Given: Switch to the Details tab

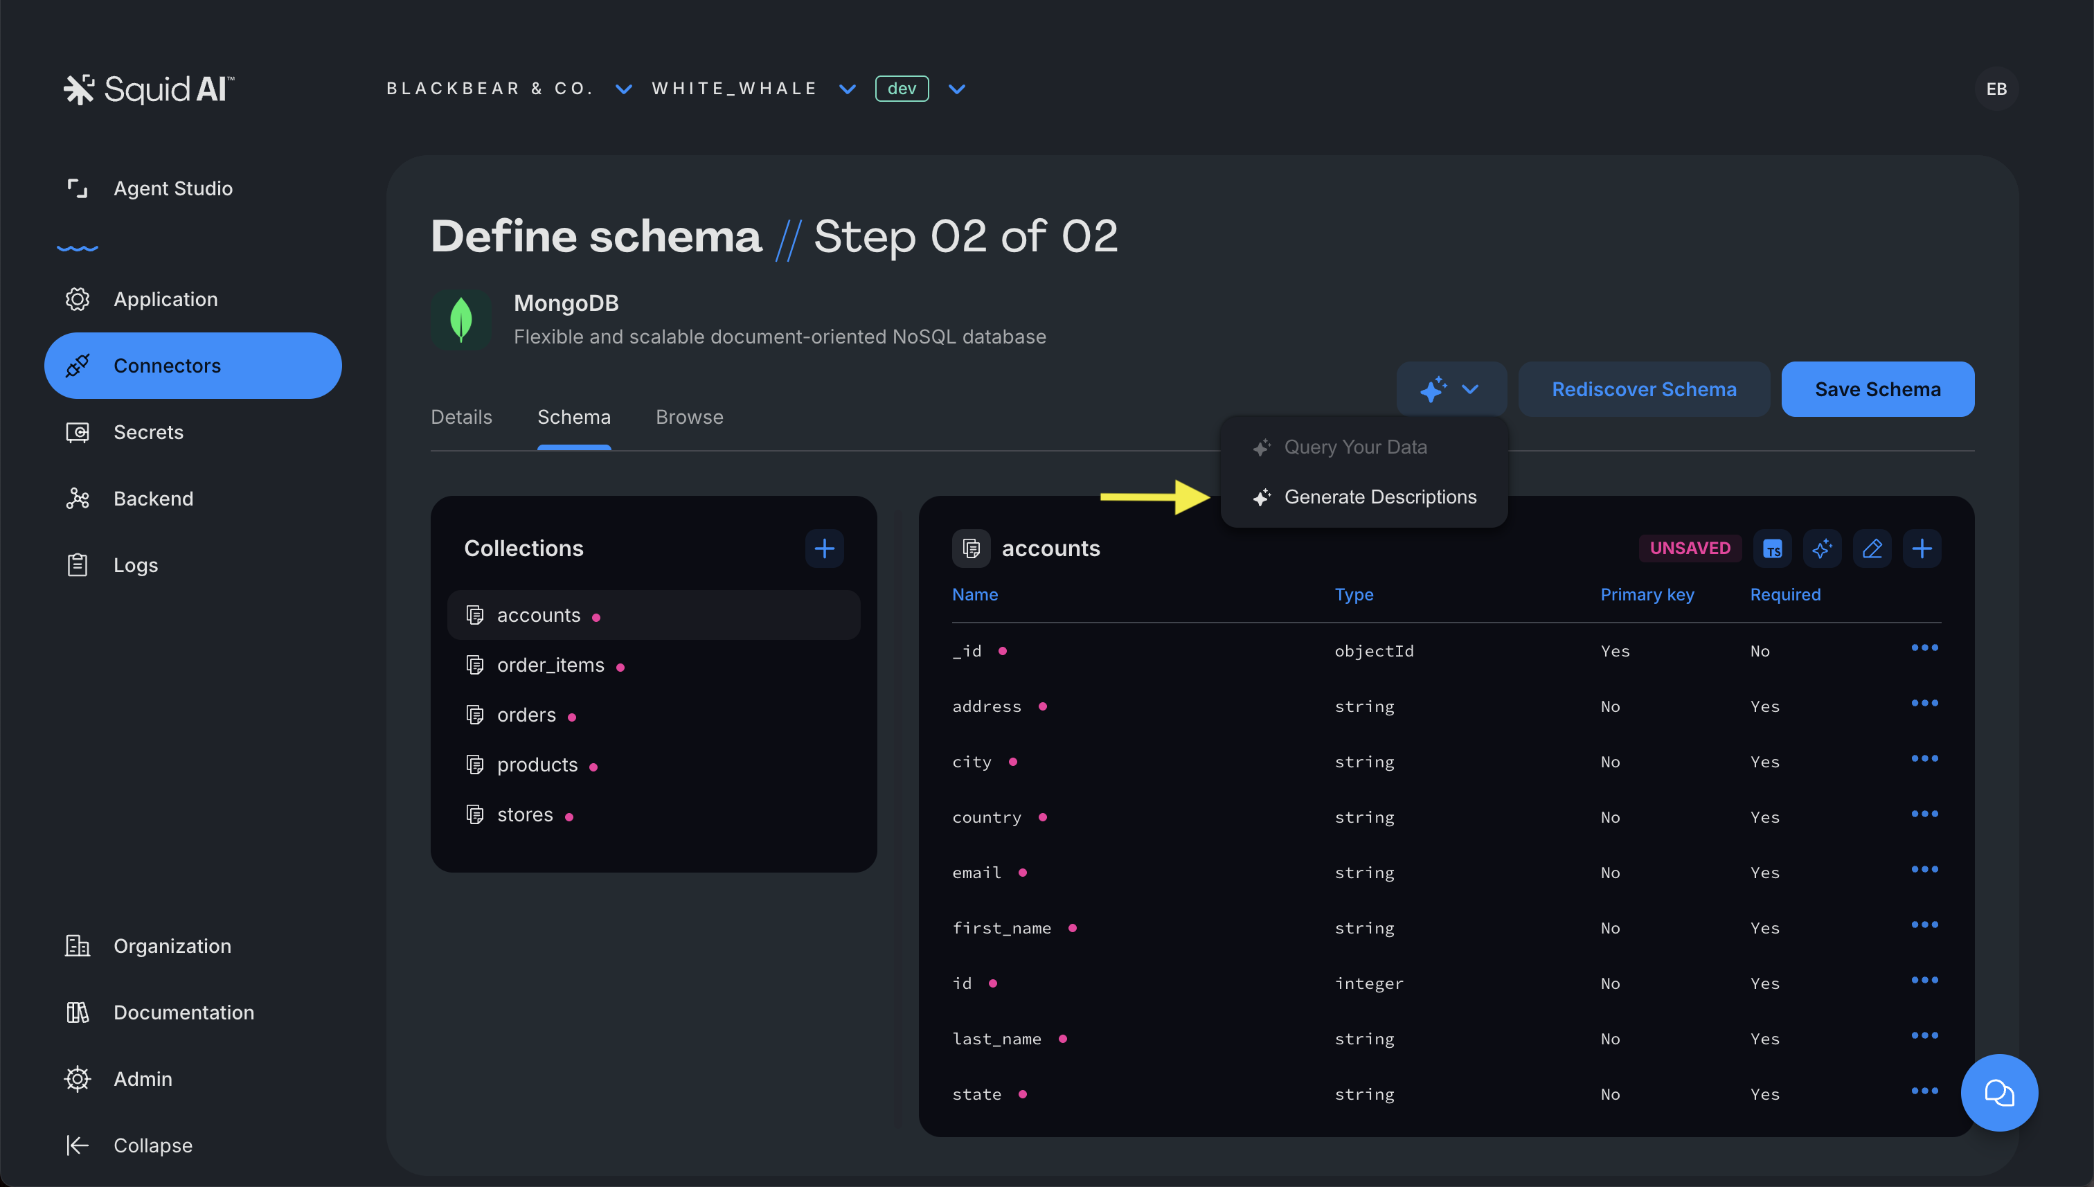Looking at the screenshot, I should [461, 417].
